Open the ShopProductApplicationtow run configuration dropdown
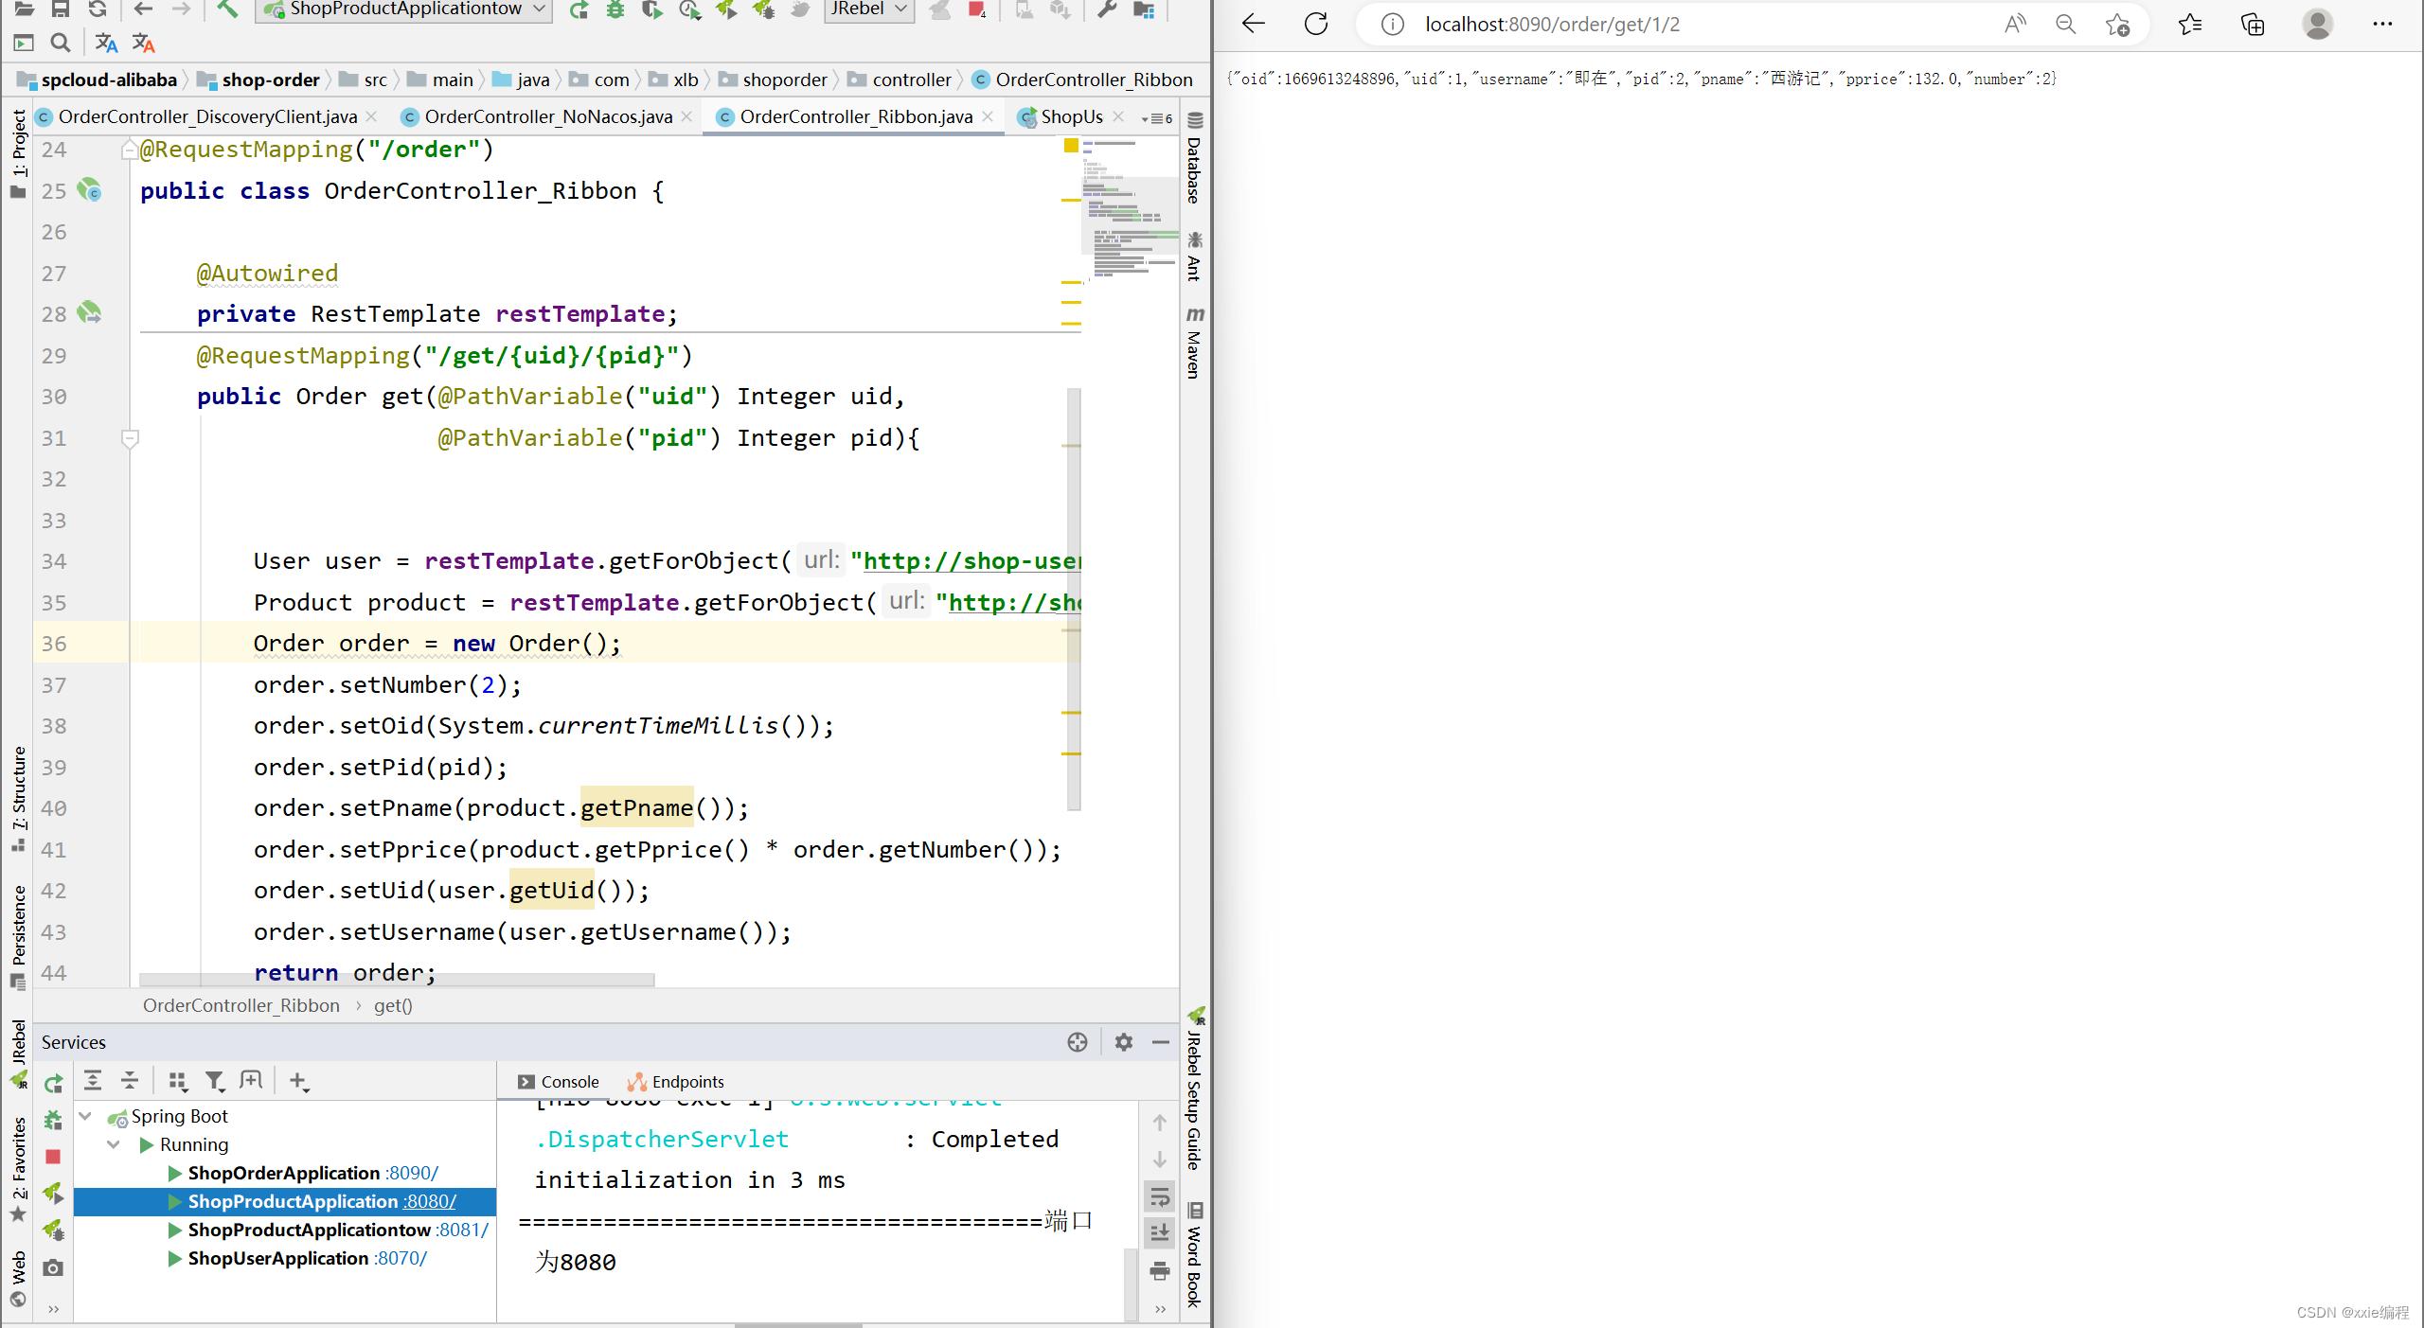 click(x=539, y=9)
